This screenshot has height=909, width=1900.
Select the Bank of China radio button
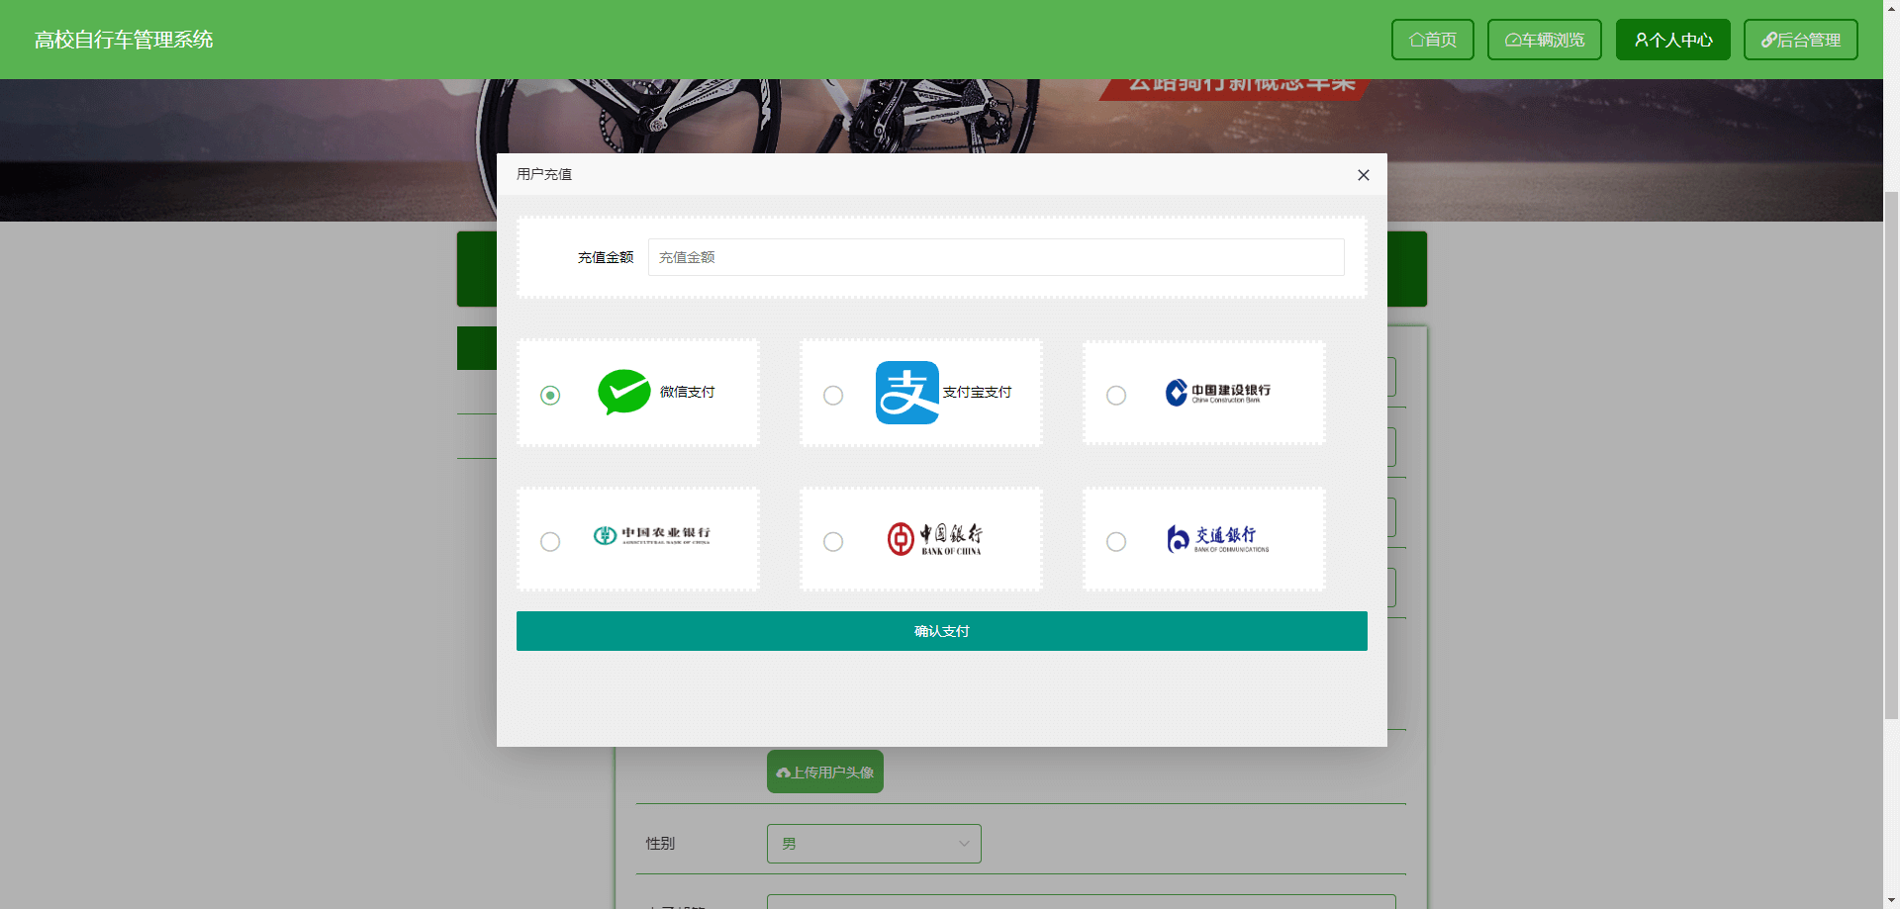833,541
